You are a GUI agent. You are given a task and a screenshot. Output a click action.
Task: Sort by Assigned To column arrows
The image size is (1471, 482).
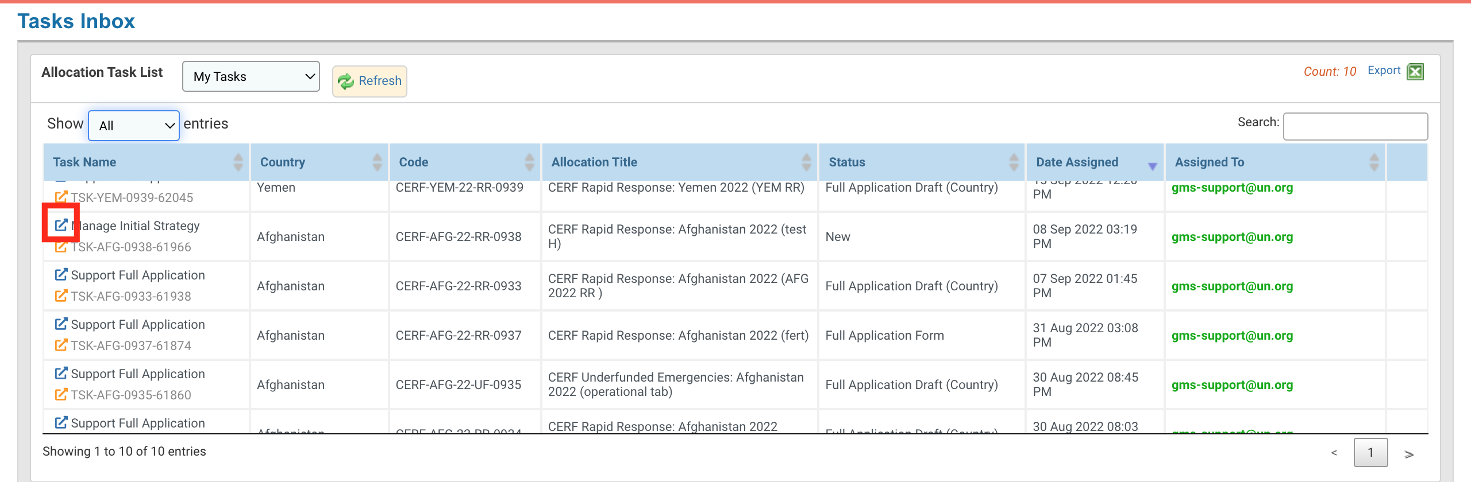tap(1374, 162)
